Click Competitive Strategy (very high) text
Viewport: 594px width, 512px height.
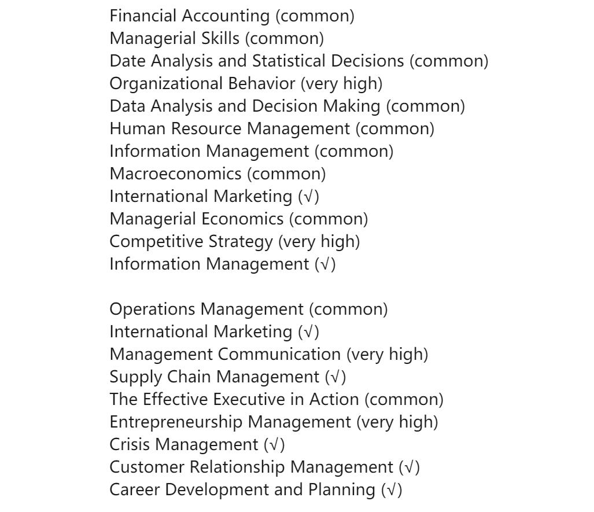[x=234, y=241]
